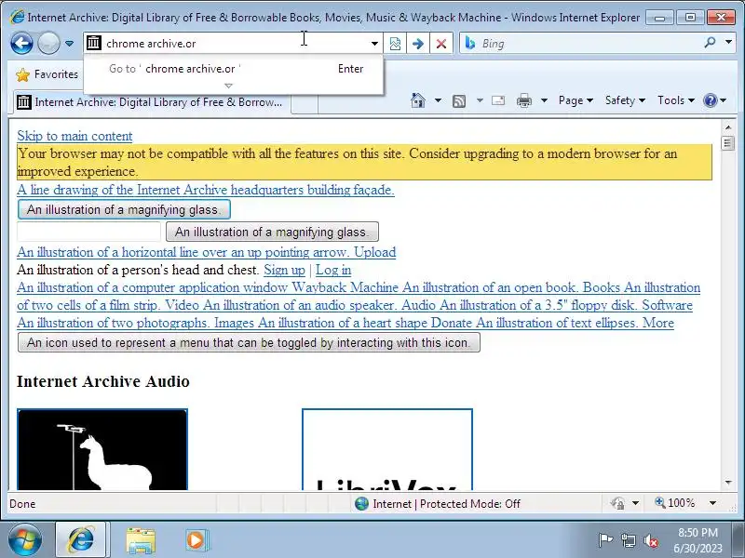Viewport: 745px width, 558px height.
Task: Toggle Compatibility View torn-page icon
Action: tap(395, 44)
